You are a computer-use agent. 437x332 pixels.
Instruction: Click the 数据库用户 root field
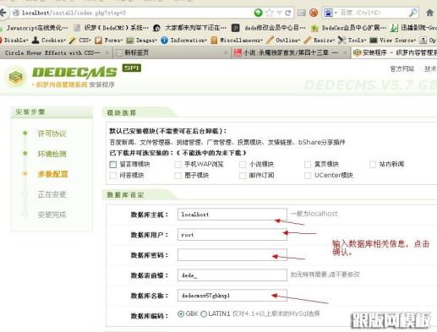232,235
